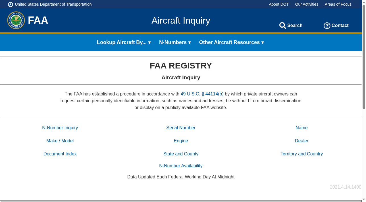Open the N-Number Inquiry link
Screen dimensions: 366x202
[60, 128]
